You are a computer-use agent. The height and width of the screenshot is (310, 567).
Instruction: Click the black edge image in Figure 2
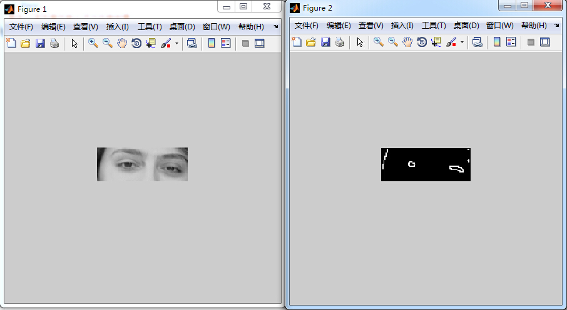coord(426,165)
